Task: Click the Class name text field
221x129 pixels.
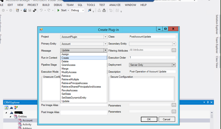Action: (152, 36)
